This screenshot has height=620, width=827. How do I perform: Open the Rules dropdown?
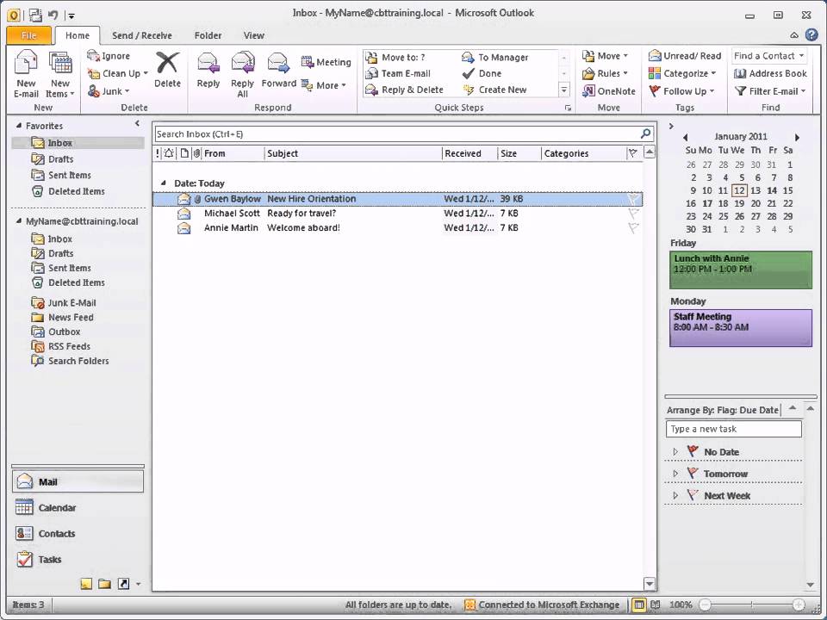click(605, 73)
